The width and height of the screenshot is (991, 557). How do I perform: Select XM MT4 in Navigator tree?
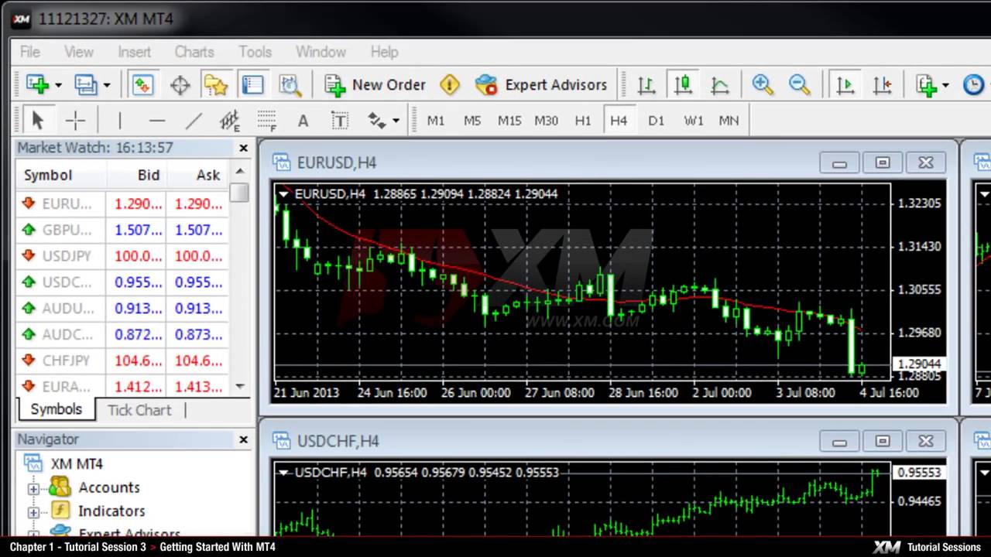pos(77,464)
